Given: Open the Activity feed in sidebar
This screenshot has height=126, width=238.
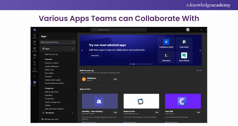Looking at the screenshot, I should [34, 36].
